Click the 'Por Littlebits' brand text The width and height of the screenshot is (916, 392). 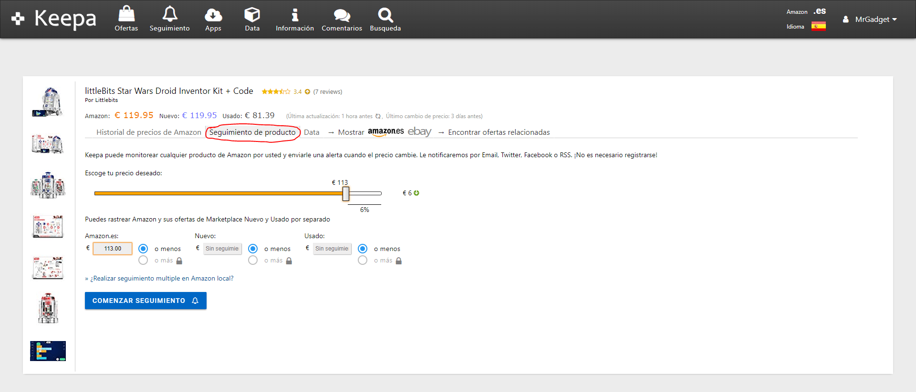tap(101, 100)
